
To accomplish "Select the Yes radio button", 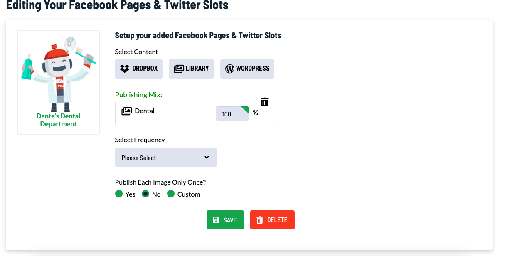I will (x=119, y=194).
